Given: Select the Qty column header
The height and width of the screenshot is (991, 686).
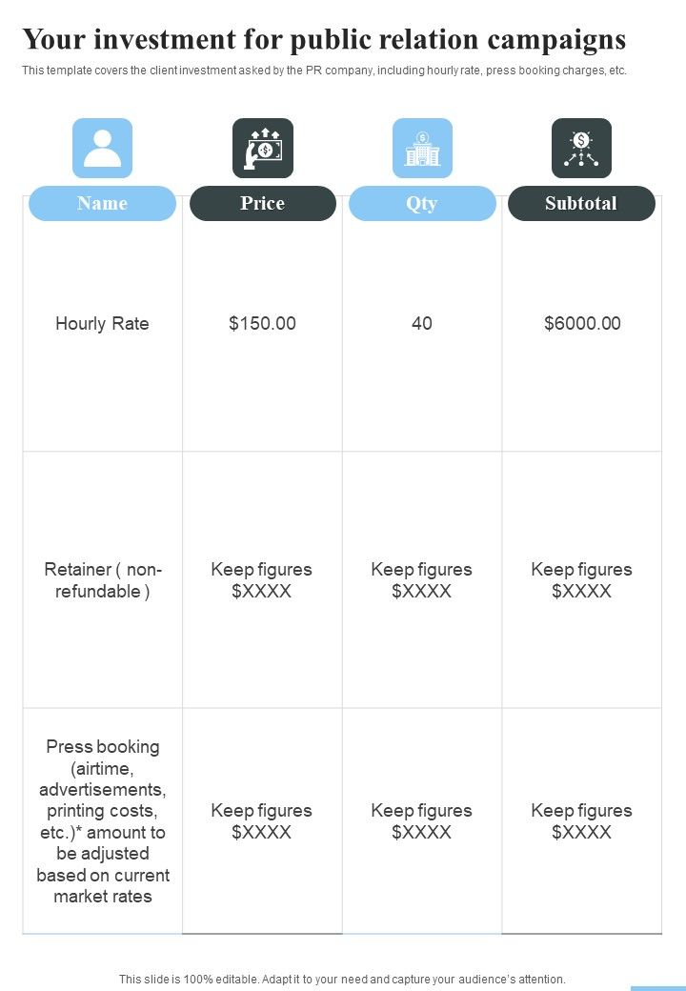Looking at the screenshot, I should pyautogui.click(x=423, y=204).
